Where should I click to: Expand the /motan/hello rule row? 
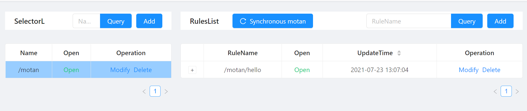click(x=192, y=70)
